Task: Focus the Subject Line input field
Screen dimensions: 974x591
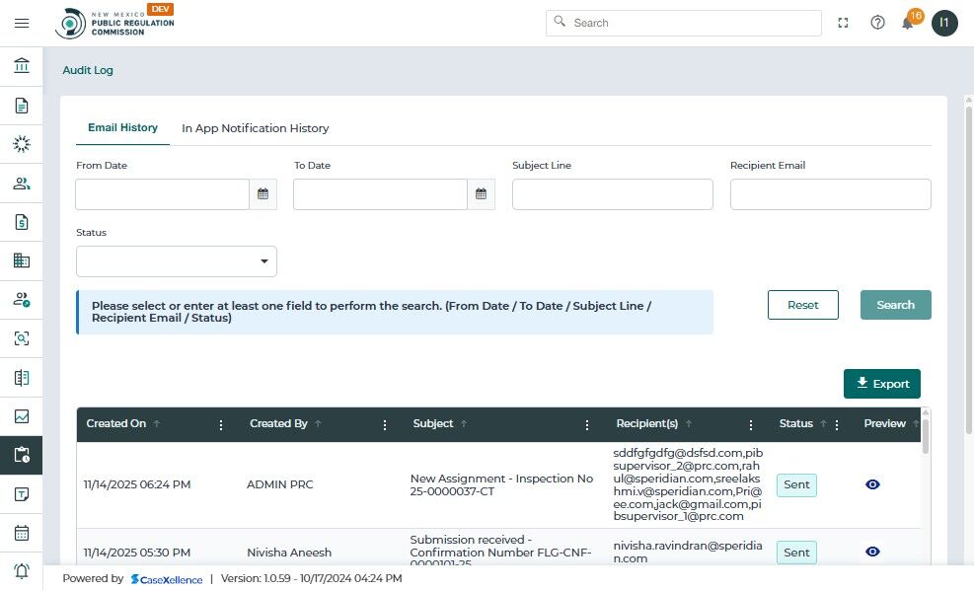Action: click(x=613, y=194)
